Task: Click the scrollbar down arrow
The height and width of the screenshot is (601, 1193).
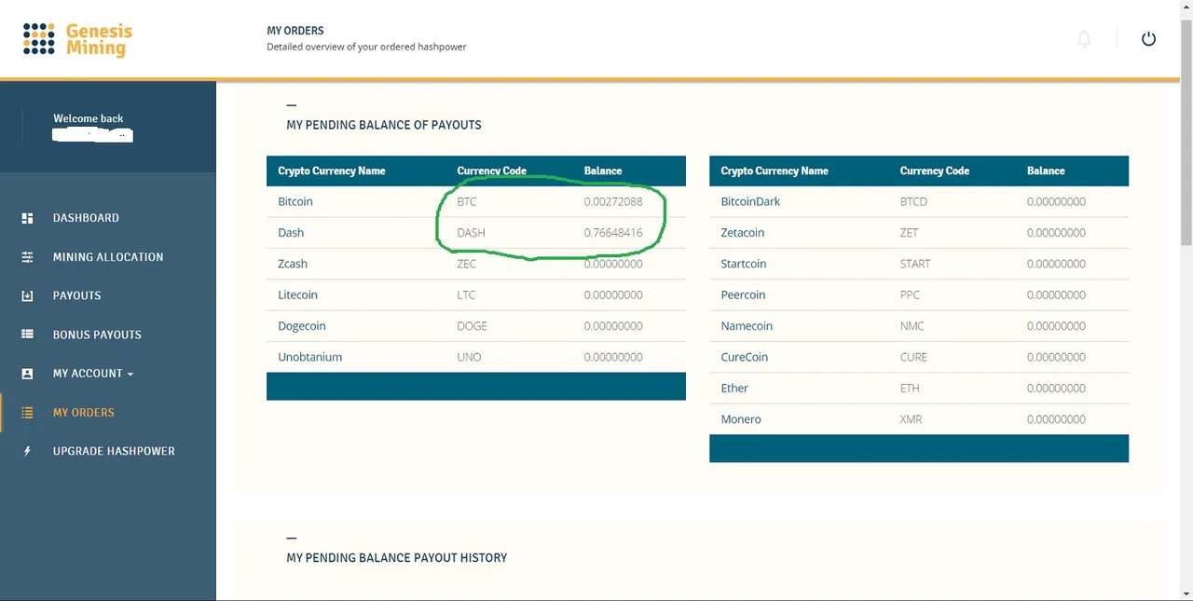Action: click(1186, 594)
